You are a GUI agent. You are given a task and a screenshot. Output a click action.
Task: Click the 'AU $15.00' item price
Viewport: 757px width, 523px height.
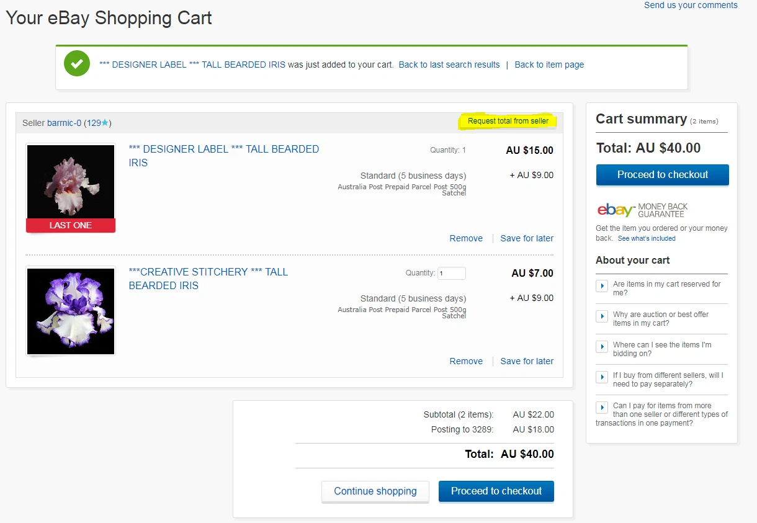[529, 150]
